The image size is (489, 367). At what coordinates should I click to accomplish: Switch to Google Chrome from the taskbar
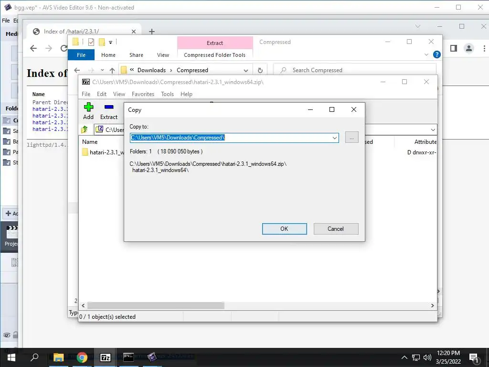click(x=82, y=357)
